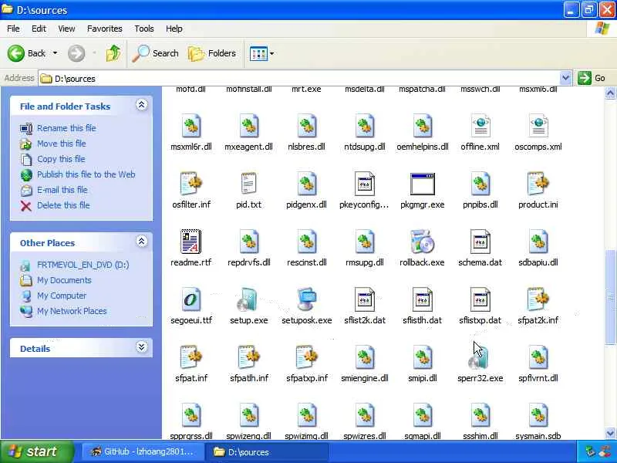Open the Edit menu
Viewport: 617px width, 463px height.
pyautogui.click(x=39, y=29)
